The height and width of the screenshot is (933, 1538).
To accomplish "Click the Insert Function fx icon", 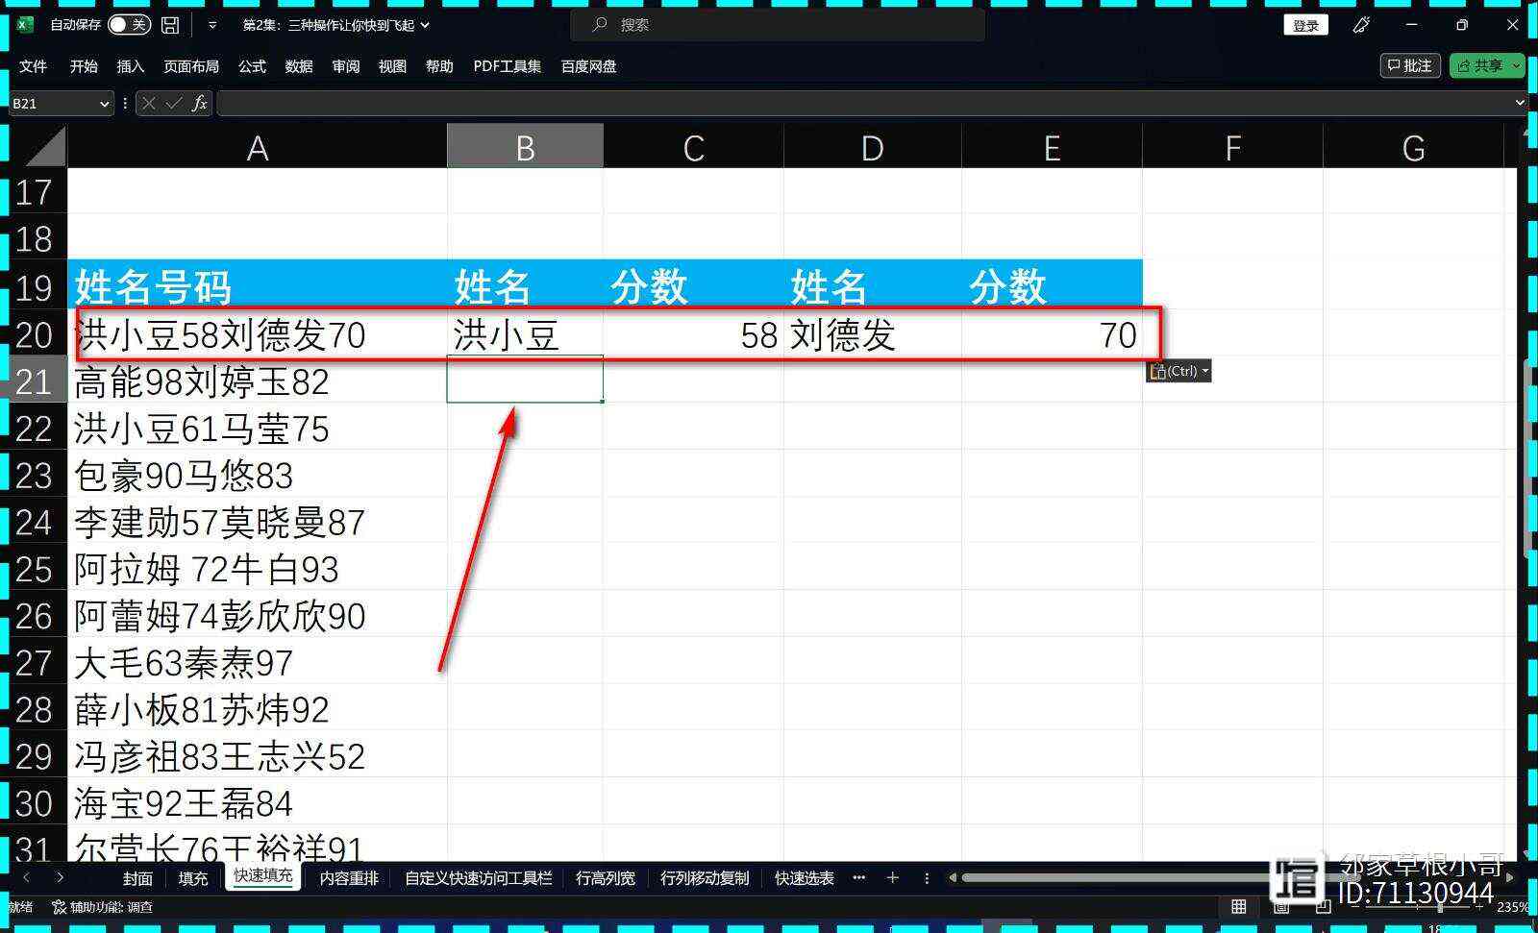I will click(x=199, y=103).
